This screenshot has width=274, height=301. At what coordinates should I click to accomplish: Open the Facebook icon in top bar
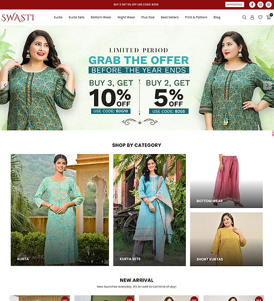click(x=252, y=5)
